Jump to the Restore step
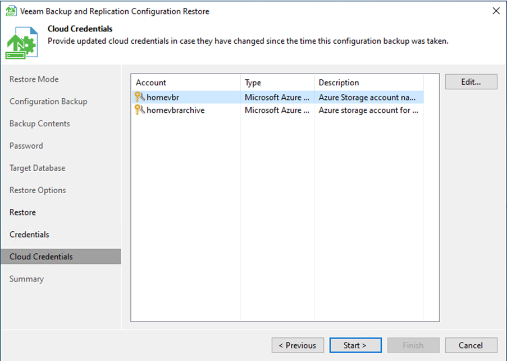Viewport: 507px width, 361px height. coord(22,212)
